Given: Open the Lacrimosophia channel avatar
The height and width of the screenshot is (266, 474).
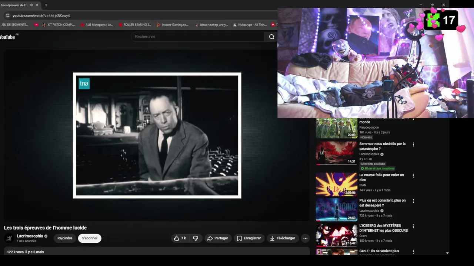Looking at the screenshot, I should pos(9,238).
